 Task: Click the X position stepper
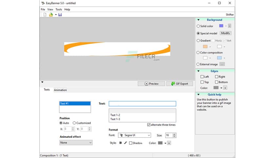pos(73,129)
